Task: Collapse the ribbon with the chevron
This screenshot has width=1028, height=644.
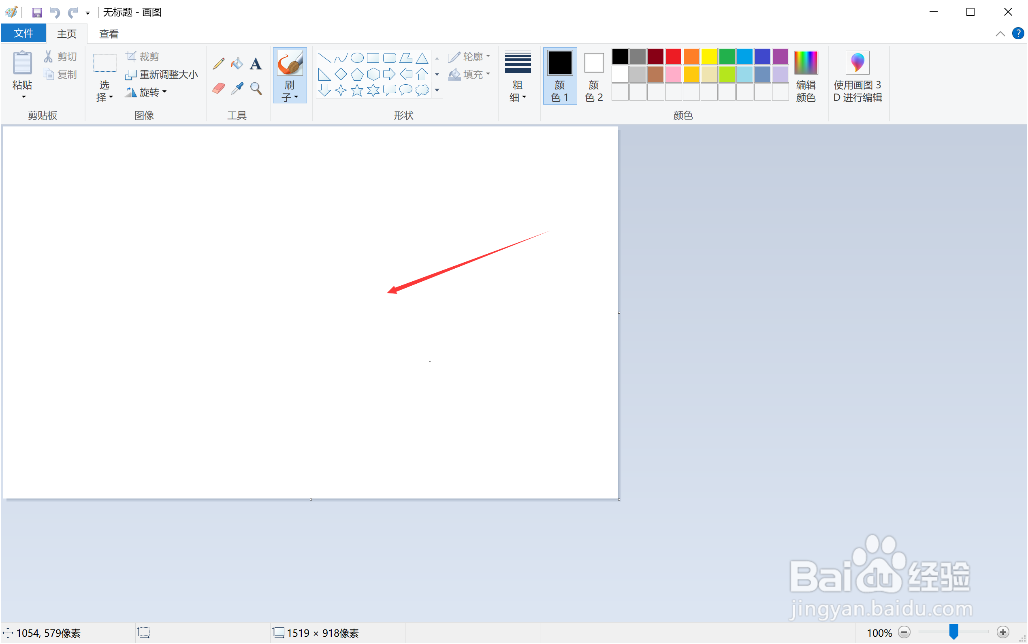Action: pyautogui.click(x=1000, y=34)
